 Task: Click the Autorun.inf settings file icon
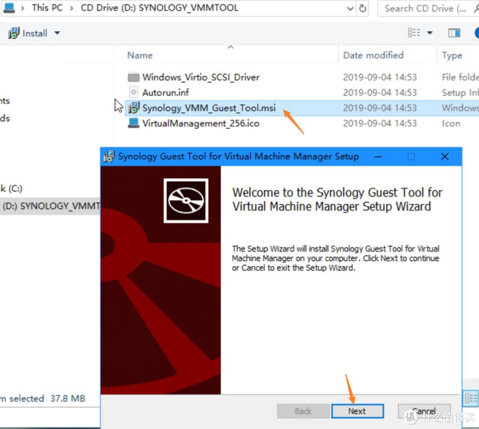tap(133, 92)
